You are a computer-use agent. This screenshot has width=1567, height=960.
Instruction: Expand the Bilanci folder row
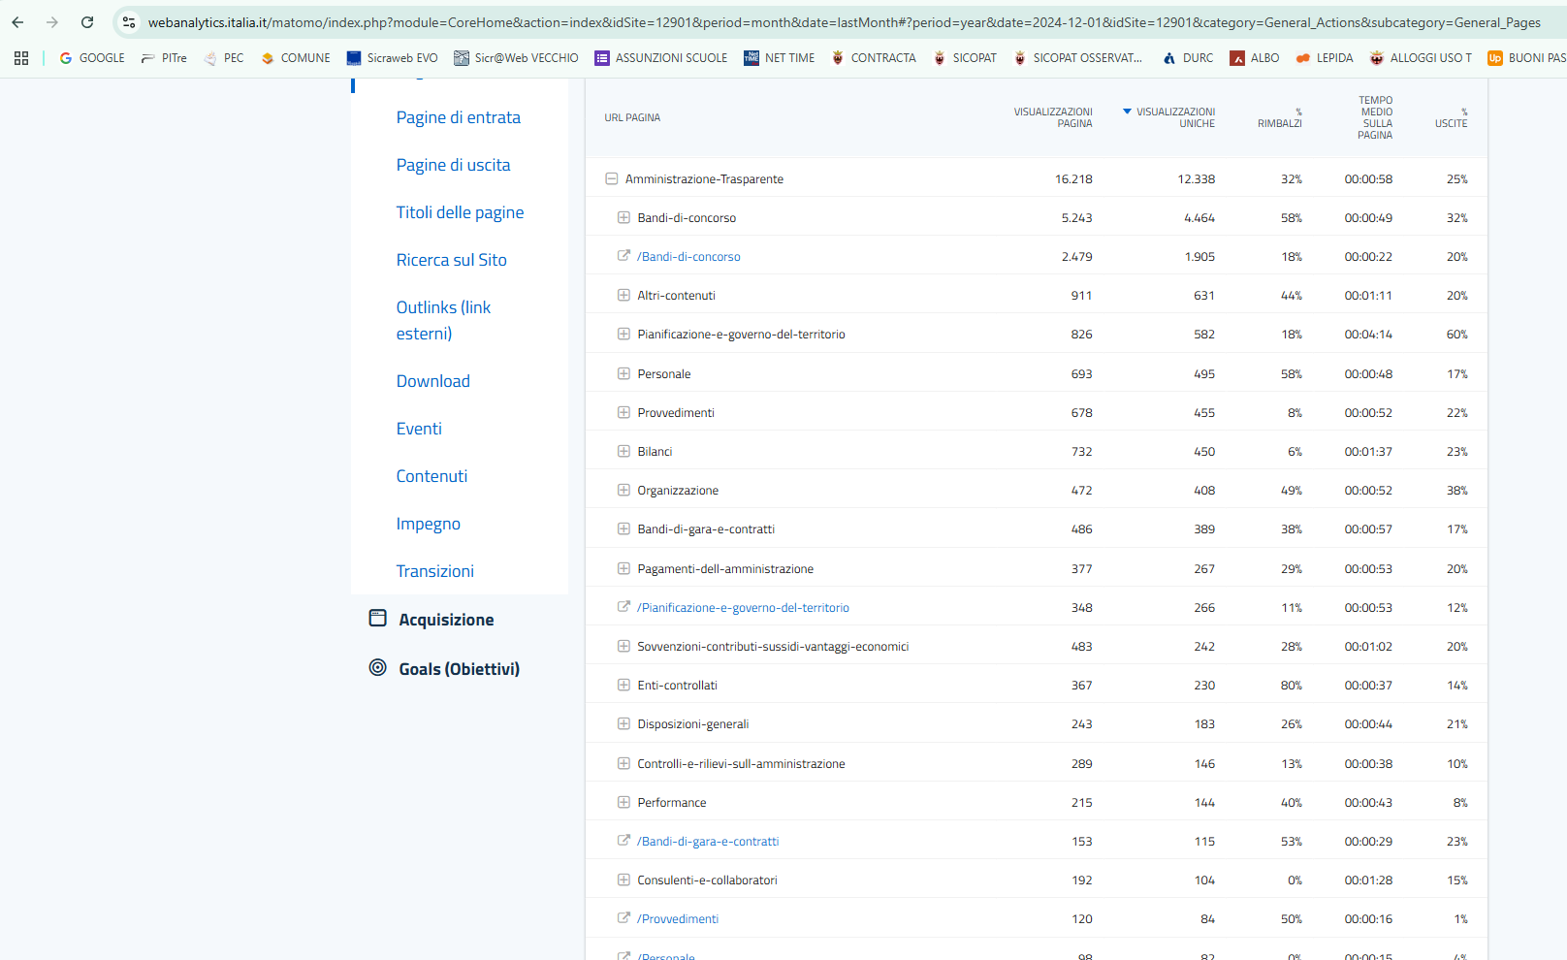(624, 451)
